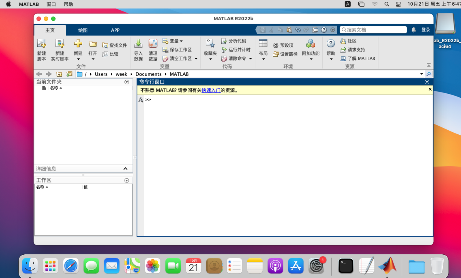Image resolution: width=461 pixels, height=278 pixels.
Task: Open Preferences (预设项)
Action: click(283, 45)
